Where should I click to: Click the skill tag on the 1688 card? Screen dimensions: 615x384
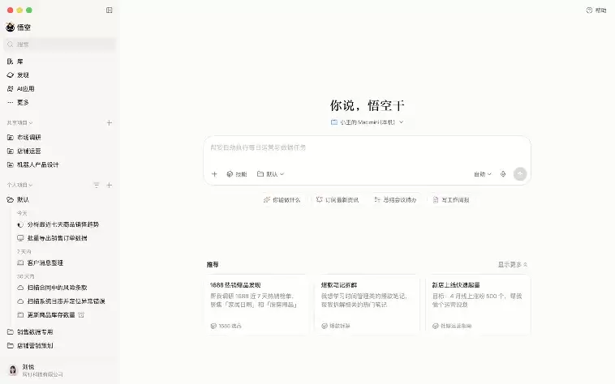[x=226, y=326]
